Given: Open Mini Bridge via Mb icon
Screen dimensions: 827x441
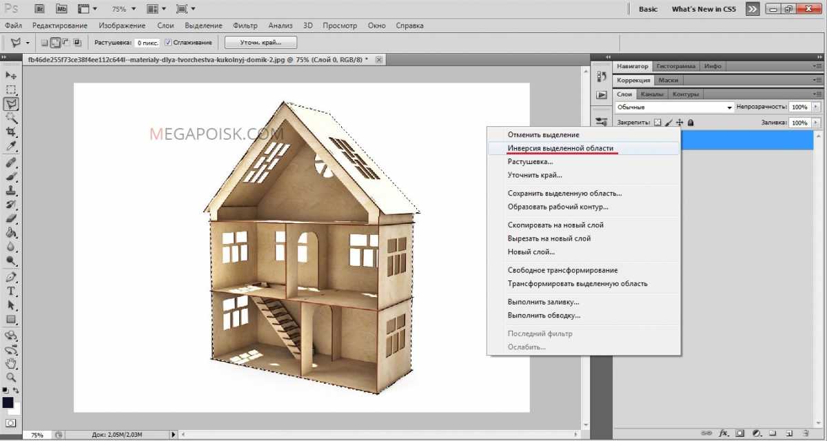Looking at the screenshot, I should [x=61, y=9].
